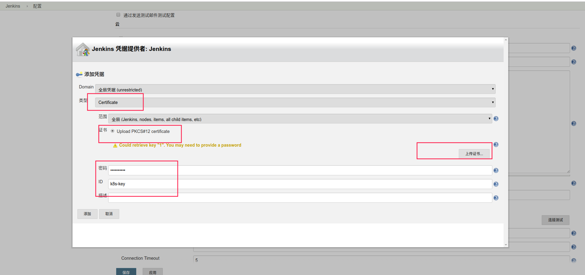Focus the Connection Timeout input field
This screenshot has width=585, height=275.
pyautogui.click(x=381, y=260)
